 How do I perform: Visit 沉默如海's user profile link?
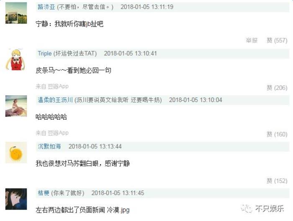pos(49,146)
